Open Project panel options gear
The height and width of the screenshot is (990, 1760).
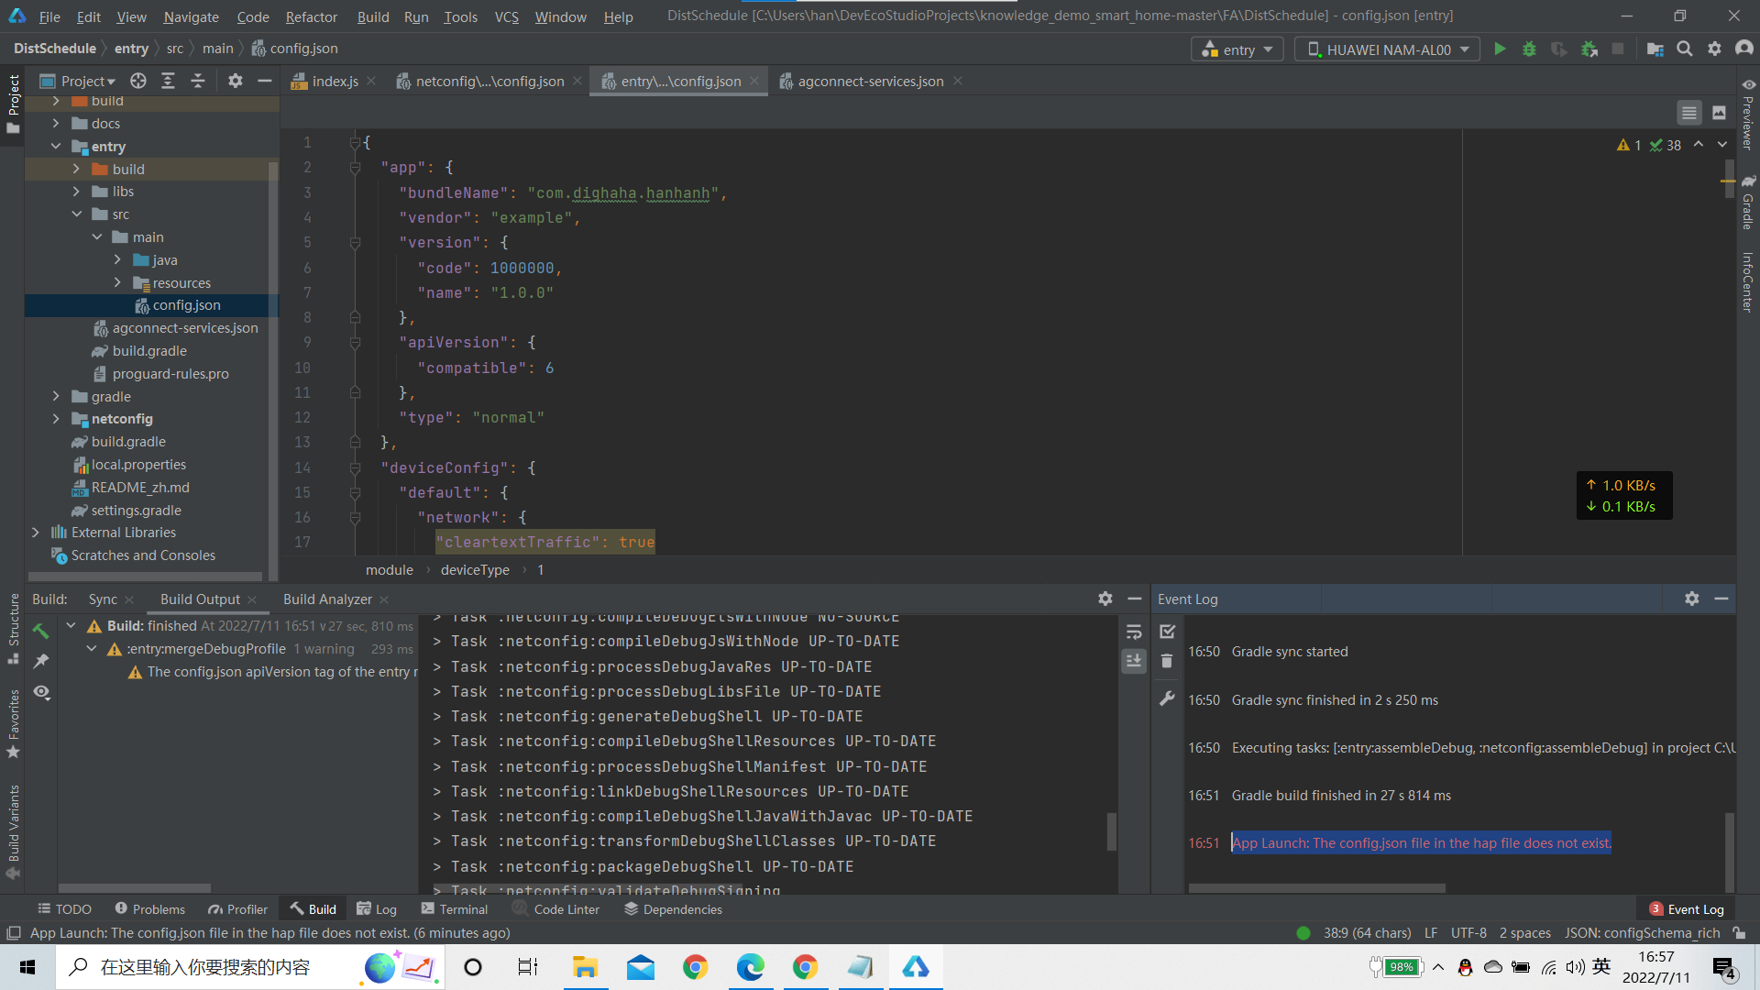[x=236, y=82]
